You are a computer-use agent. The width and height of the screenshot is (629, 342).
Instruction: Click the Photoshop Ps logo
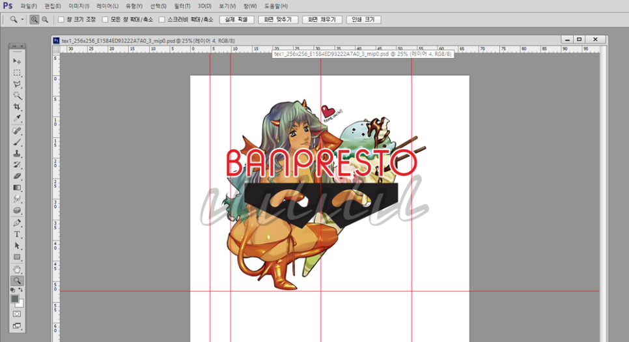pos(8,6)
